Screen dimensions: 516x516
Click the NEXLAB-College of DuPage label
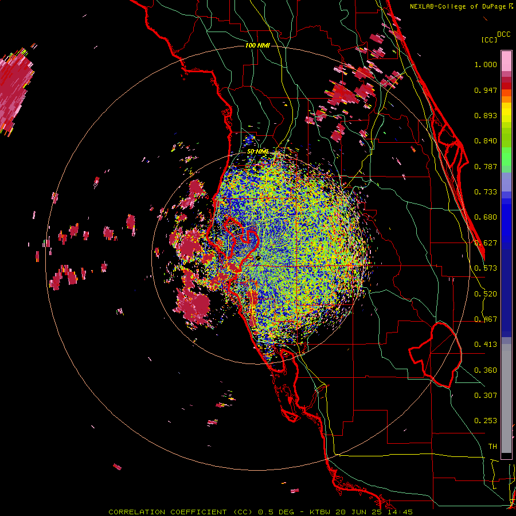click(x=461, y=6)
